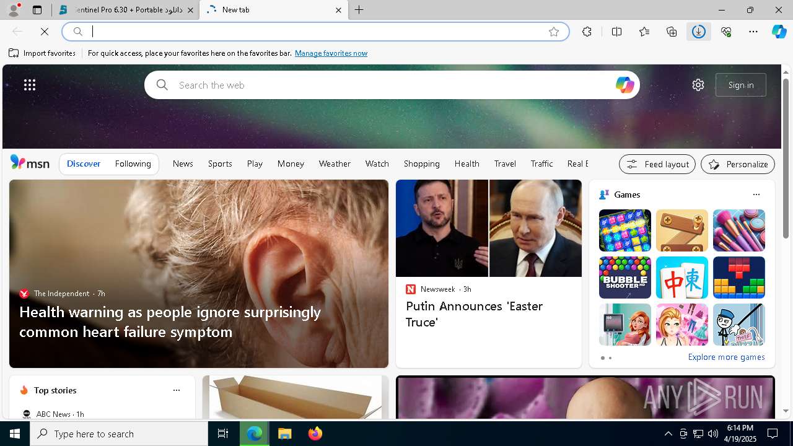Open Top stories more options
793x446 pixels.
pyautogui.click(x=177, y=390)
